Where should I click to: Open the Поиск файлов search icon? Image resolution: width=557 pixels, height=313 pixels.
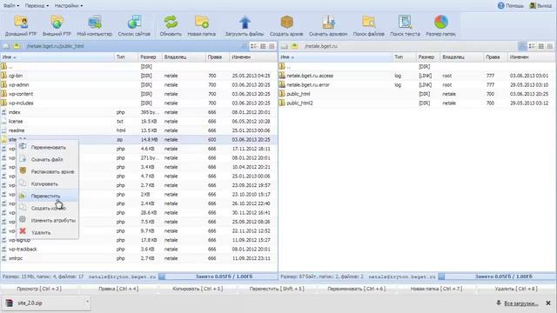tap(369, 22)
